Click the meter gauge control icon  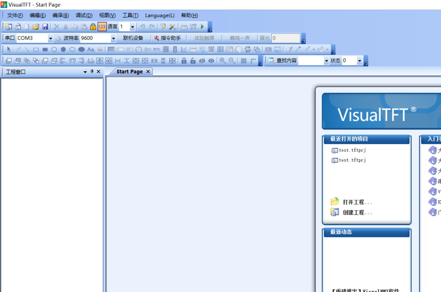point(139,49)
